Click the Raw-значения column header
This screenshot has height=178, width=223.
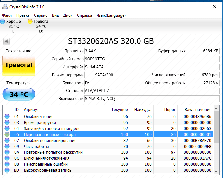pos(198,110)
